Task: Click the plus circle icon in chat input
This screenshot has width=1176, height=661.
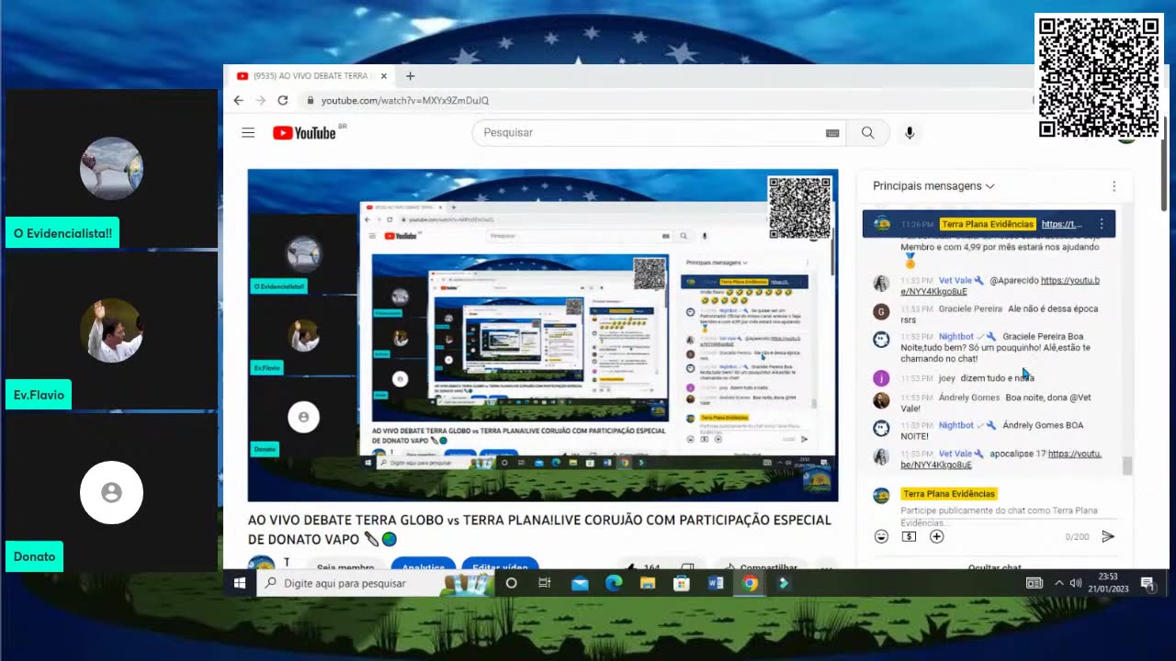Action: [x=936, y=536]
